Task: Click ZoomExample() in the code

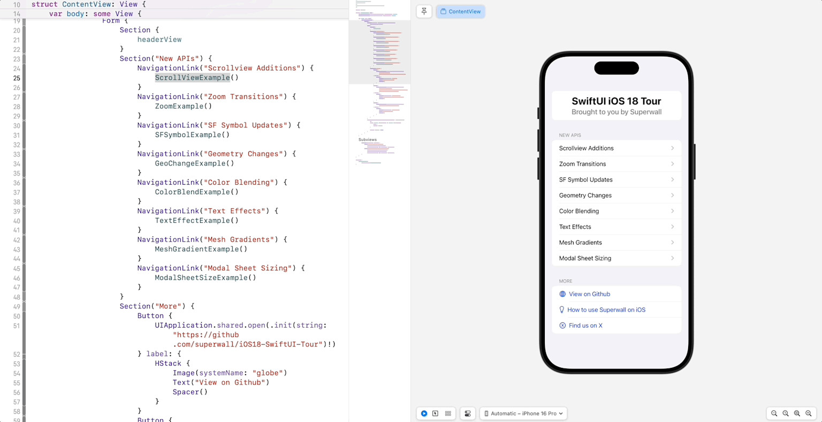Action: (184, 106)
